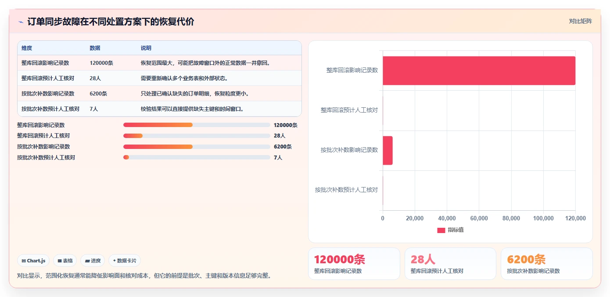This screenshot has width=610, height=297.
Task: Click the x-axis tick 80,000
Action: point(511,218)
